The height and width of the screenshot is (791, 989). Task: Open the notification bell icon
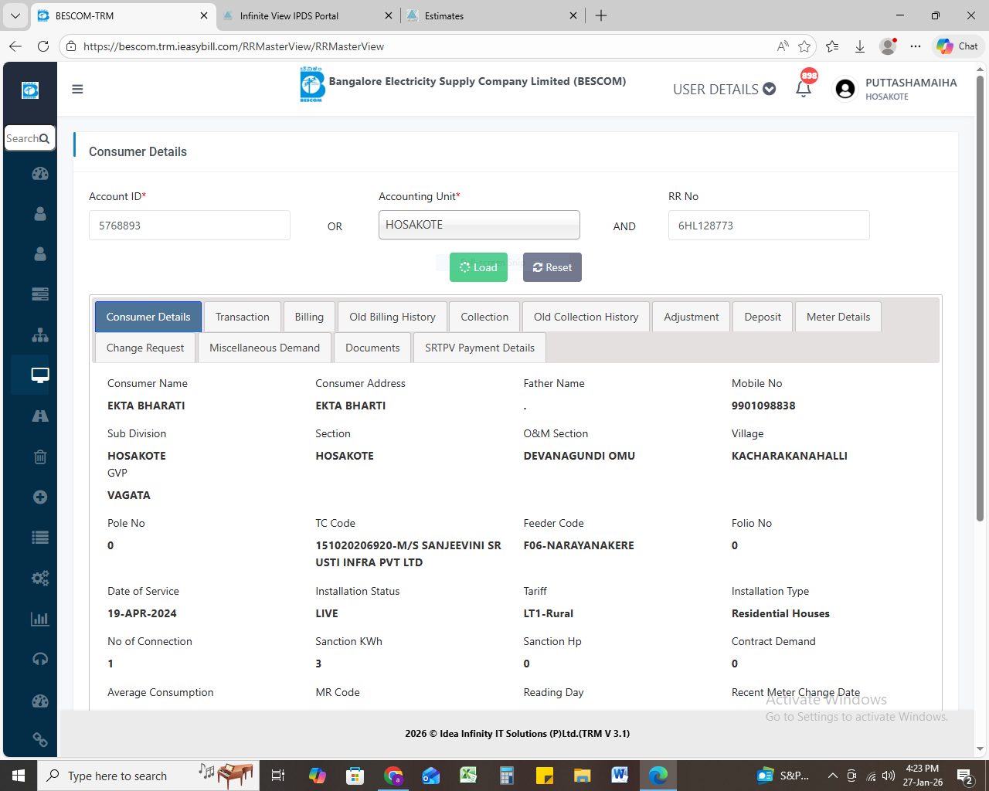point(804,89)
